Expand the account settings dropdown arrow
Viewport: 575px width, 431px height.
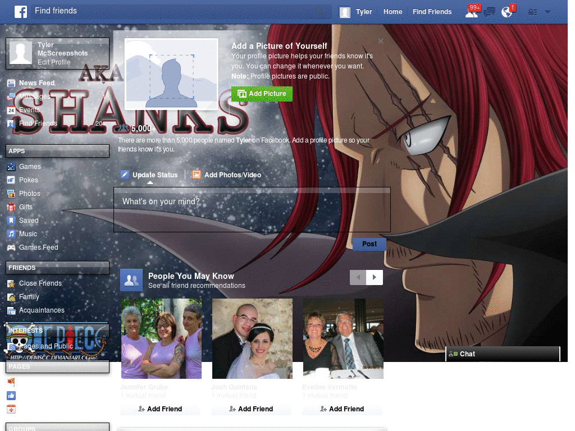click(x=547, y=11)
